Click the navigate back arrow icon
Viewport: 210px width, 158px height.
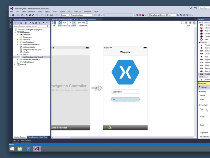(x=13, y=15)
